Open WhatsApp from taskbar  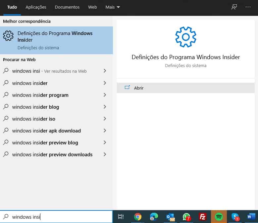186,217
